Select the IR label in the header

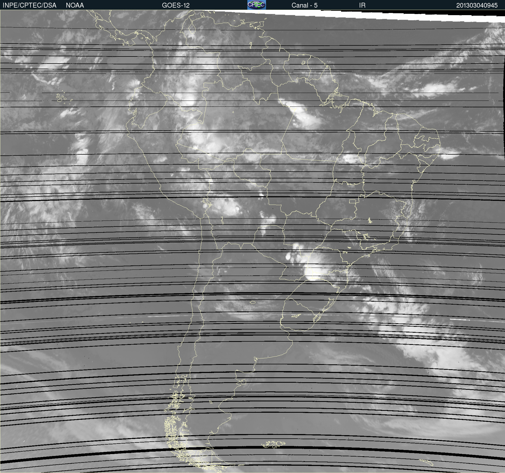coord(362,5)
